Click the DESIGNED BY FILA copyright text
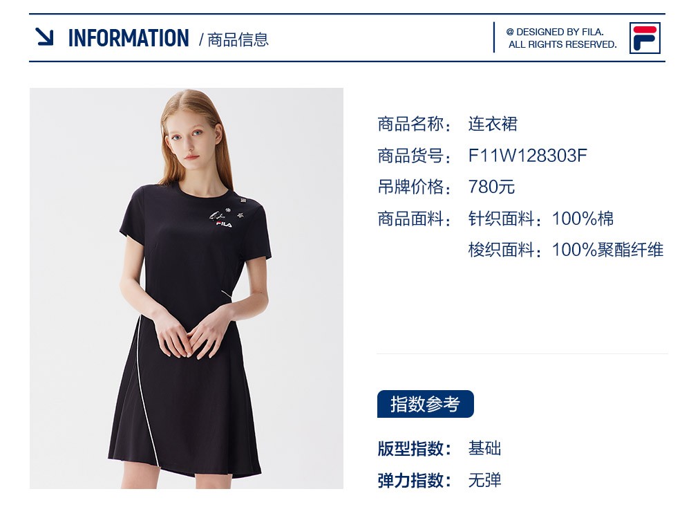 (561, 38)
